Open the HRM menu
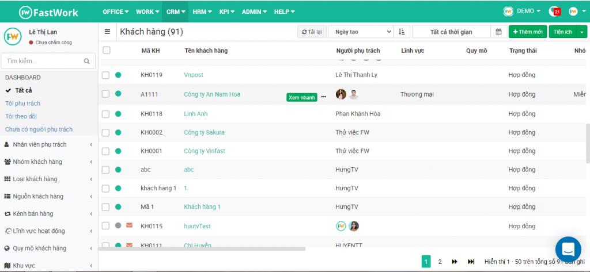The width and height of the screenshot is (590, 272). 202,12
